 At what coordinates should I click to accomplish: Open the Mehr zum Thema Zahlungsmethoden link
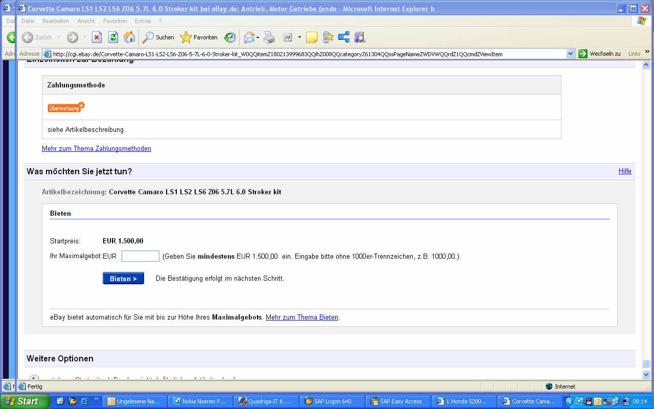click(x=97, y=149)
